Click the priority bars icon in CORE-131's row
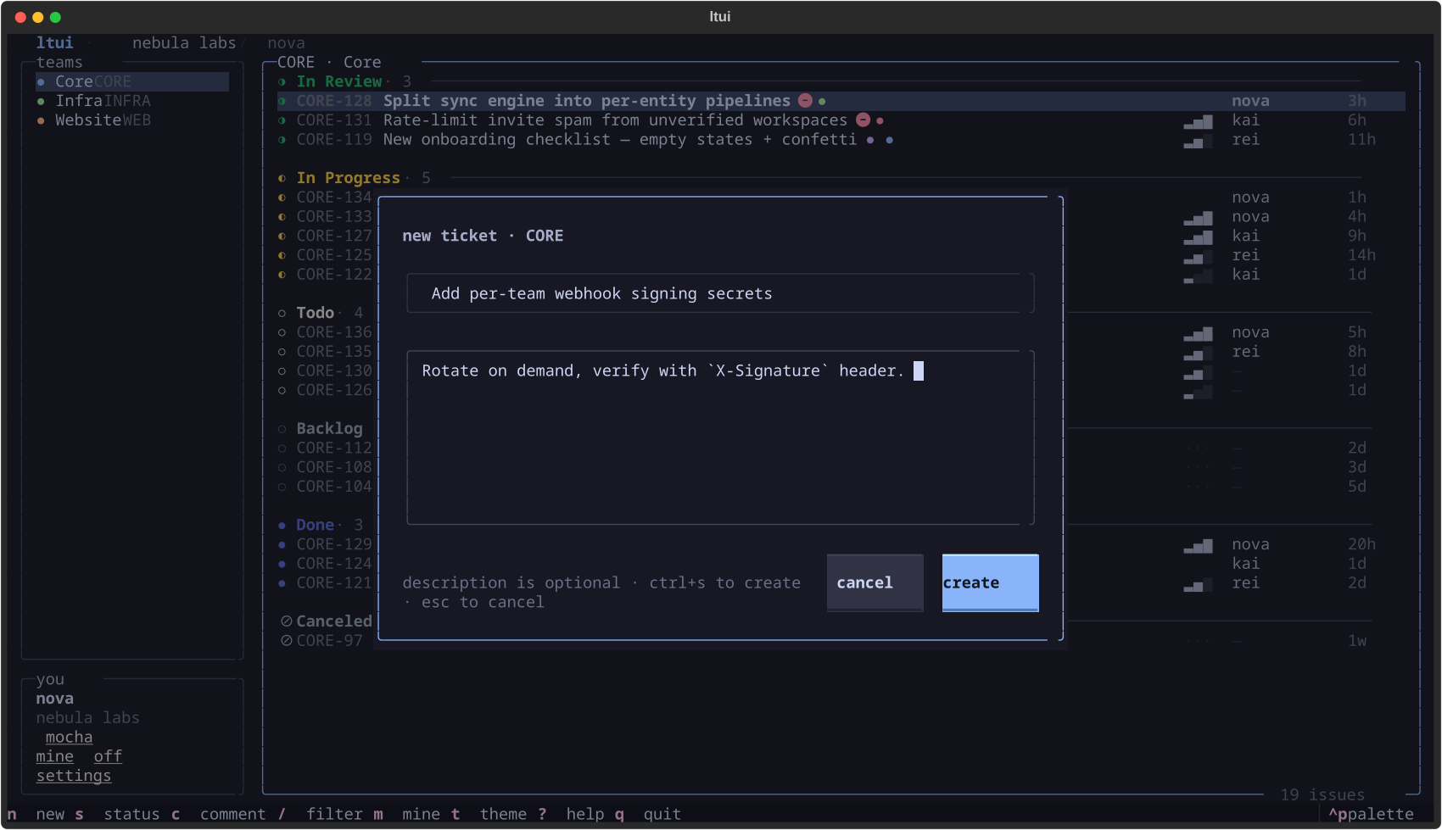 coord(1198,122)
